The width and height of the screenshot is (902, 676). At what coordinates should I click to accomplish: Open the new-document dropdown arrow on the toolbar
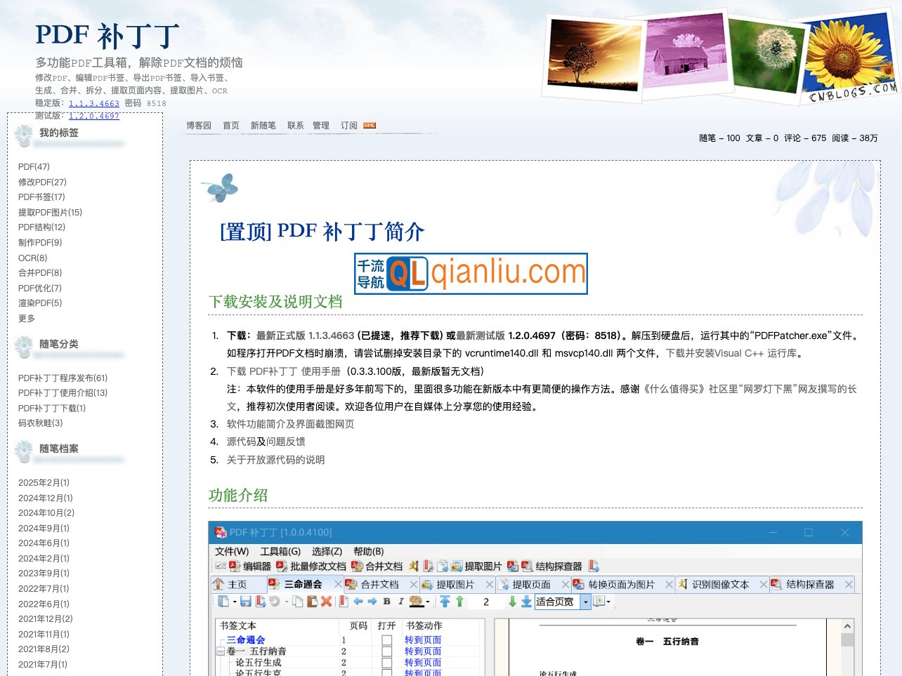point(233,602)
